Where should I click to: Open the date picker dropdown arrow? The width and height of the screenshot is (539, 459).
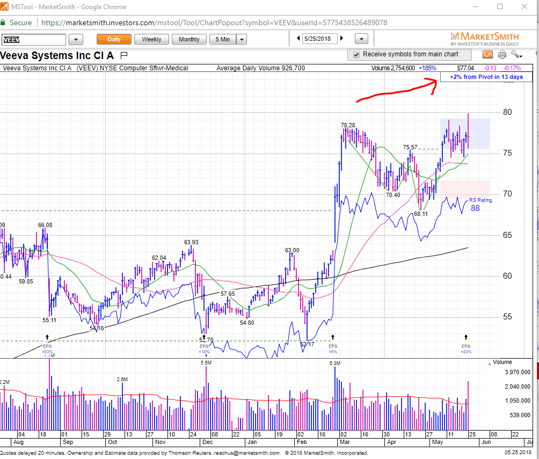click(361, 39)
